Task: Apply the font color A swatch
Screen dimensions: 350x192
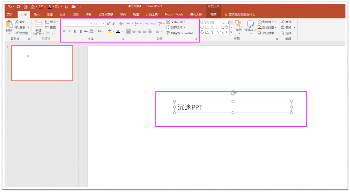Action: (x=118, y=31)
